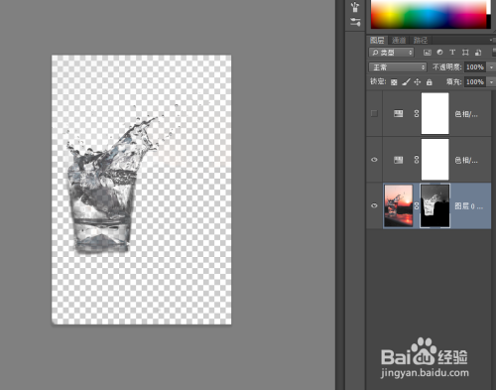Switch to 路径 Paths tab

pyautogui.click(x=421, y=41)
